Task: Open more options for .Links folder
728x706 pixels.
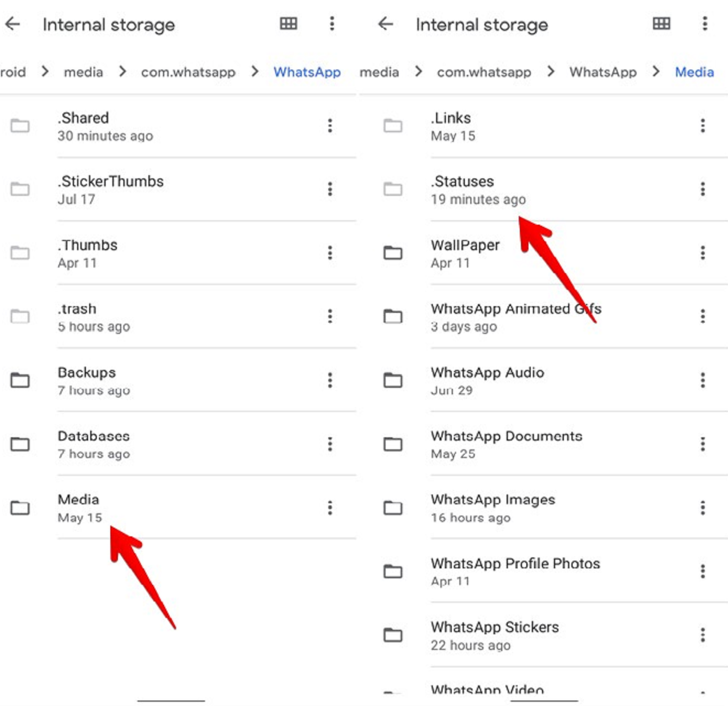Action: [703, 126]
